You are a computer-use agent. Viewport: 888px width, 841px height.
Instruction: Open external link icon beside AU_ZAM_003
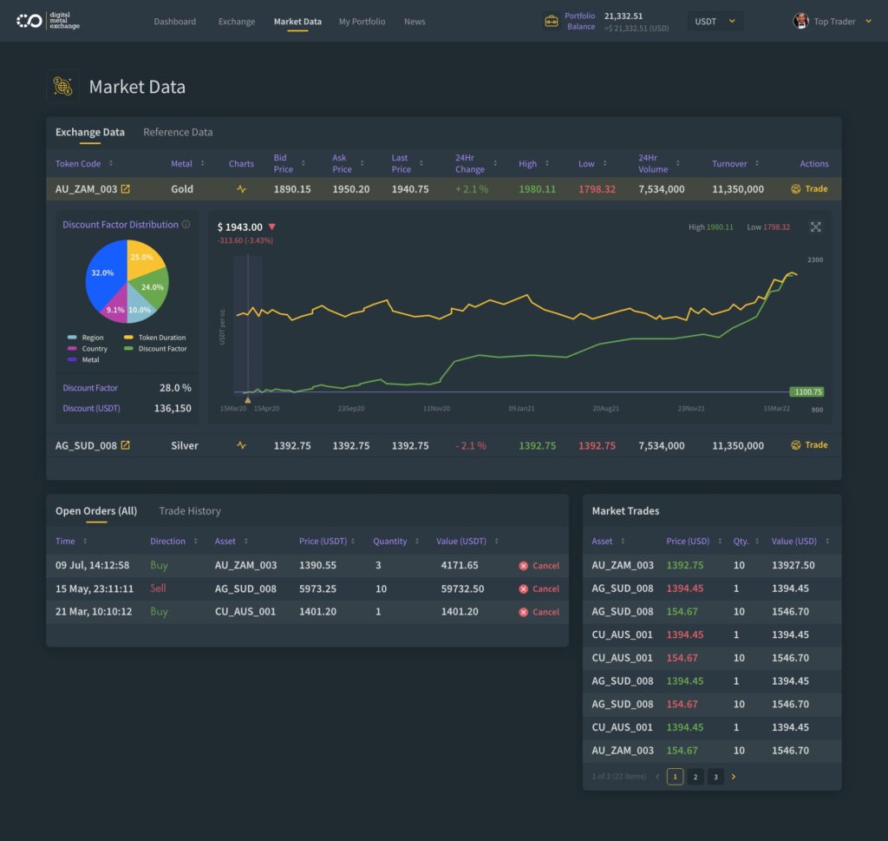point(125,189)
